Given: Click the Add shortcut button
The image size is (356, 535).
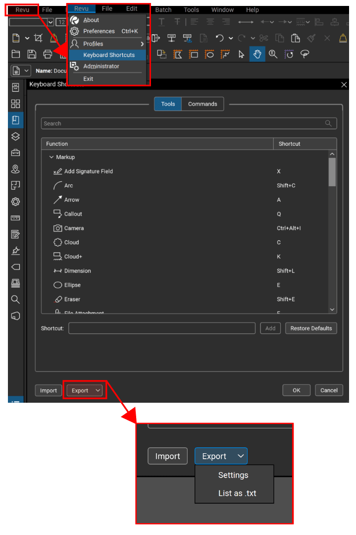Looking at the screenshot, I should click(270, 328).
